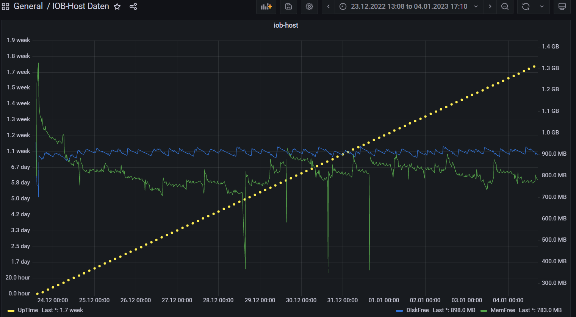Zoom out the time range
Screen dimensions: 576x317
[x=505, y=6]
